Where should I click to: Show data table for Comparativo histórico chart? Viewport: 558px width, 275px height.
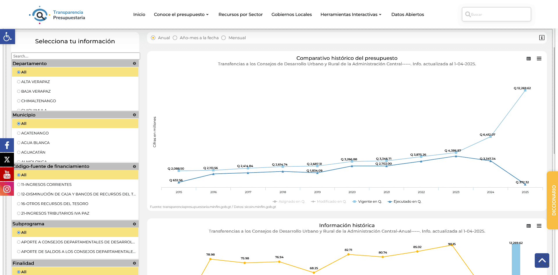click(529, 59)
